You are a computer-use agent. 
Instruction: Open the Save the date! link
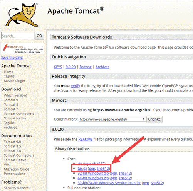(x=12, y=57)
